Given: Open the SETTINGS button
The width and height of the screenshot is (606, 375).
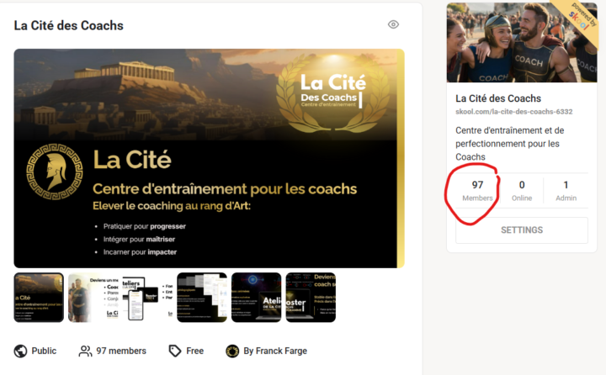Looking at the screenshot, I should [522, 230].
